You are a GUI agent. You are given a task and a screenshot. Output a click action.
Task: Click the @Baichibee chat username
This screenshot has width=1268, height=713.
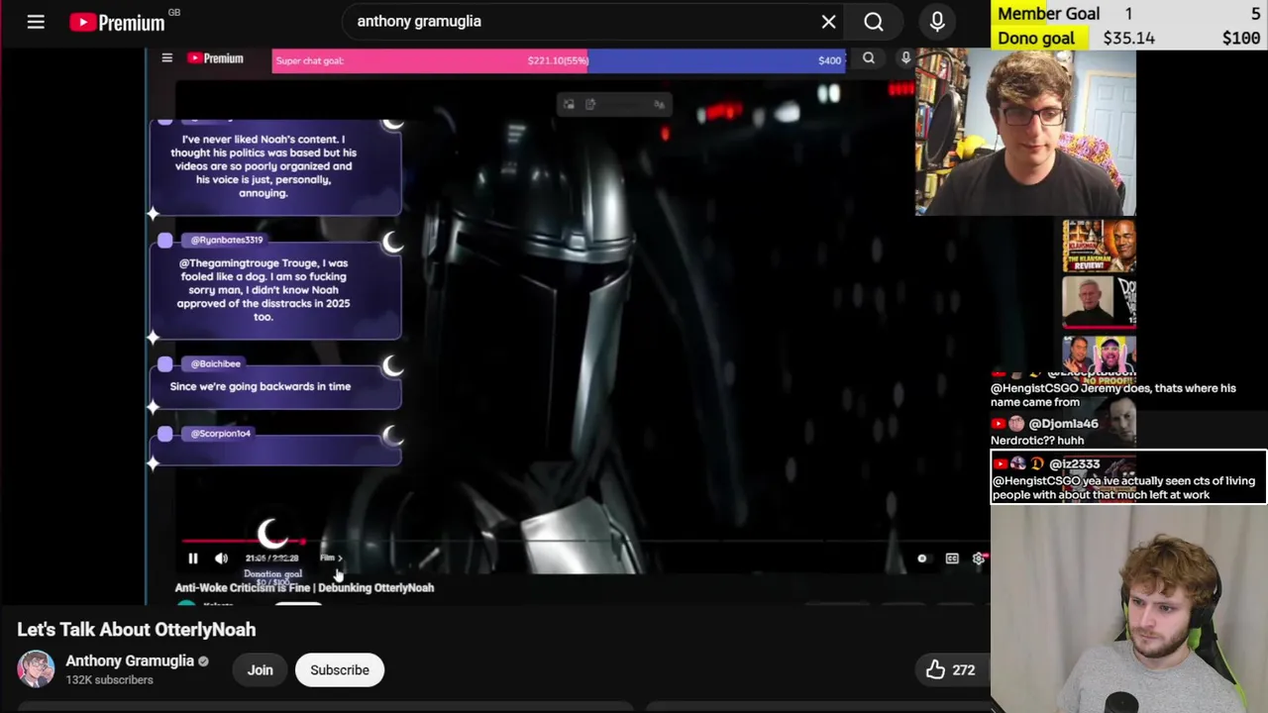pos(215,363)
